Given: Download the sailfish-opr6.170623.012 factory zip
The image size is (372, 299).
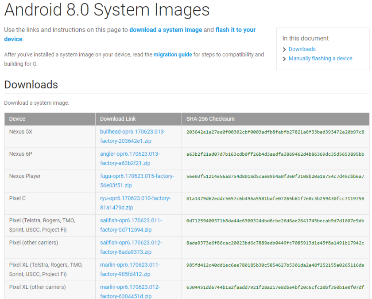Looking at the screenshot, I should pyautogui.click(x=131, y=247).
